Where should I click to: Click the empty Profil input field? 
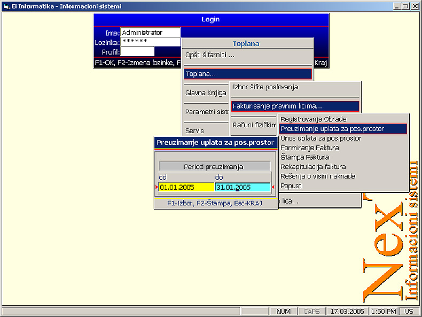click(x=137, y=52)
